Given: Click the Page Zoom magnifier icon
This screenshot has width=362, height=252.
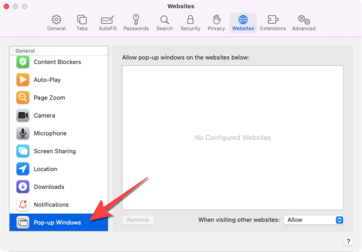Looking at the screenshot, I should tap(23, 98).
